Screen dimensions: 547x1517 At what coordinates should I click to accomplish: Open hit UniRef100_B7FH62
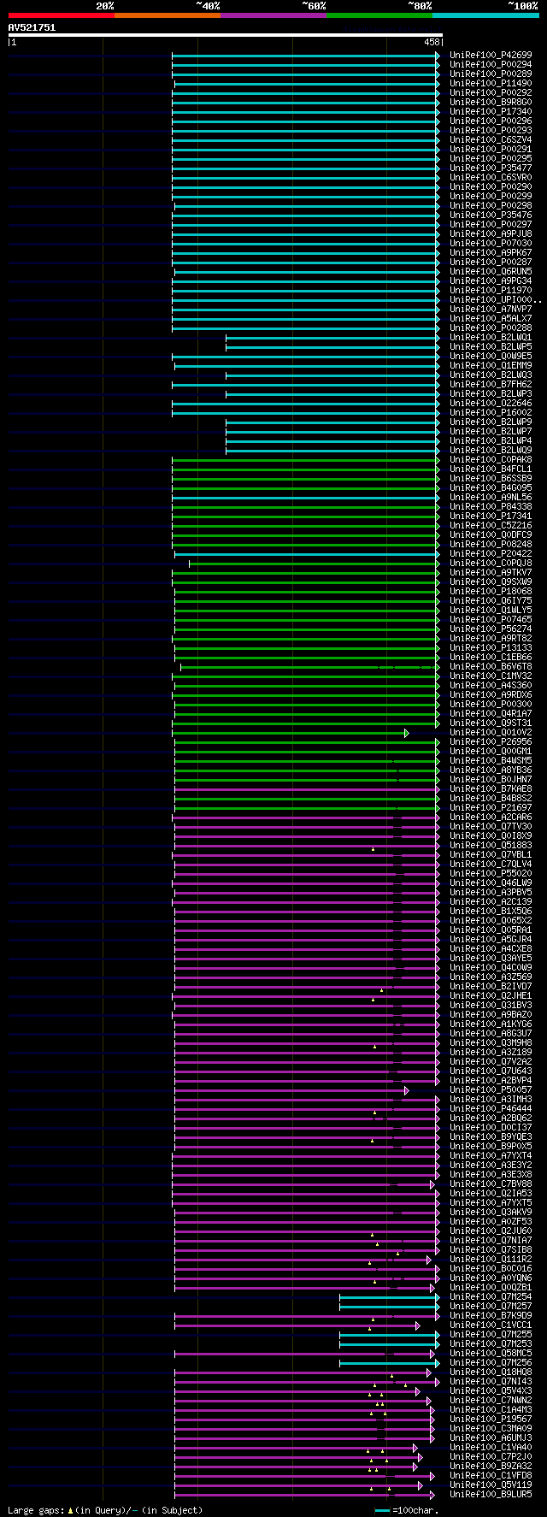[491, 385]
